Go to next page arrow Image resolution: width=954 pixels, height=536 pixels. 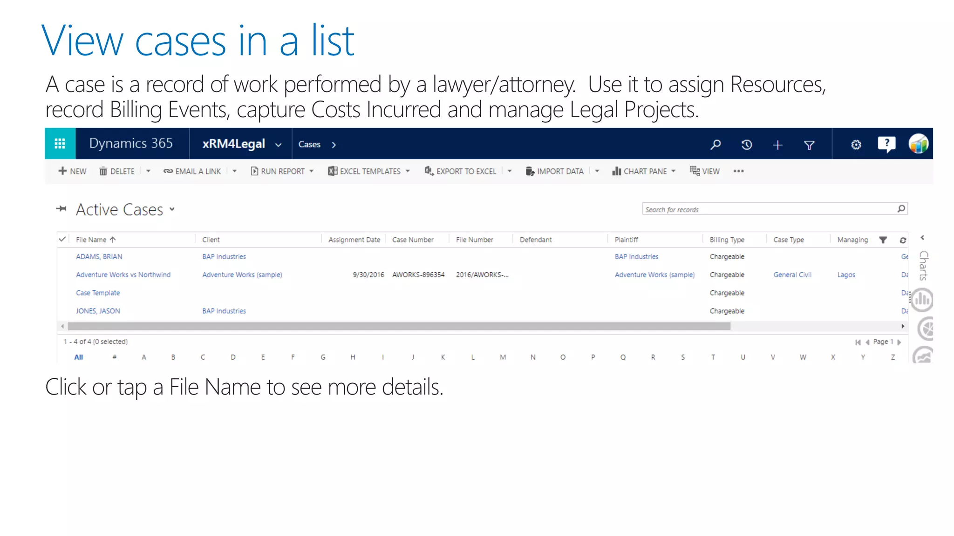point(899,342)
